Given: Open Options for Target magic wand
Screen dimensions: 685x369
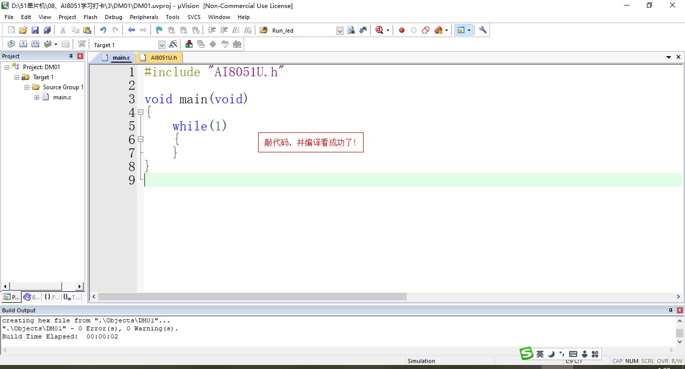Looking at the screenshot, I should pyautogui.click(x=173, y=44).
